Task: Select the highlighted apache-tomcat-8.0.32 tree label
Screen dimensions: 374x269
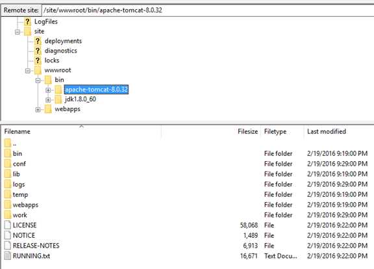Action: [x=96, y=90]
